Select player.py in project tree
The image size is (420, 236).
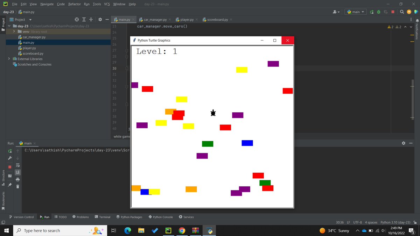coord(29,48)
